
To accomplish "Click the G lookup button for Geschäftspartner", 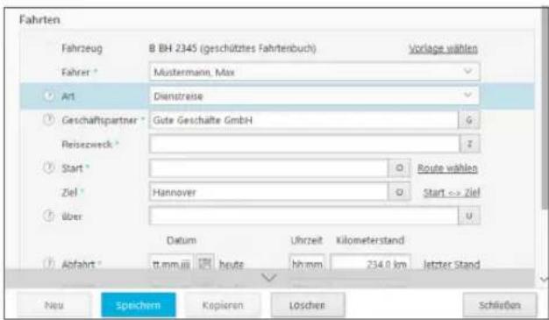I will click(469, 120).
